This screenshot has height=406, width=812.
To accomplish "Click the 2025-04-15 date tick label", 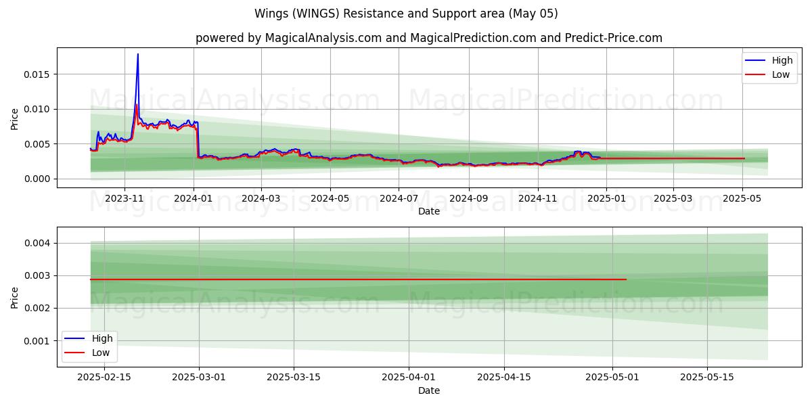I will 504,377.
